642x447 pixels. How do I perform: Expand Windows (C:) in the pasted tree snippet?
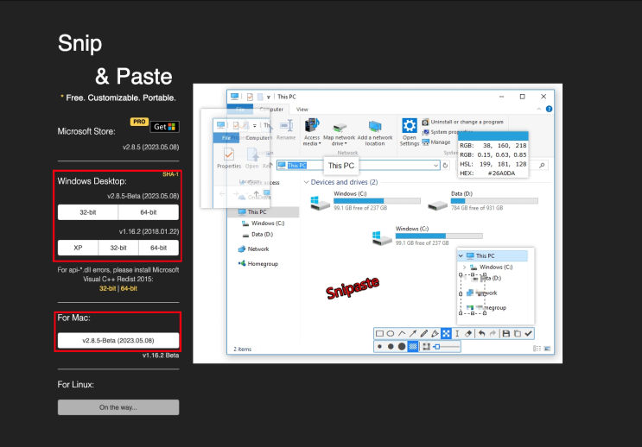(x=464, y=267)
